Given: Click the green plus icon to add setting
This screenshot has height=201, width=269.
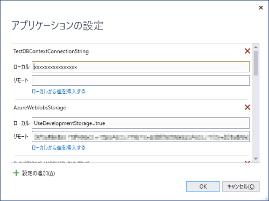Looking at the screenshot, I should click(16, 173).
